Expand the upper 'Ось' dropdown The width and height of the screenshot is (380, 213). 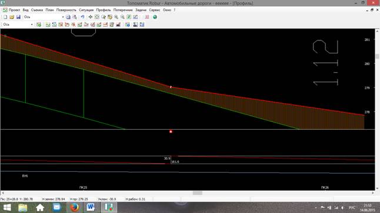pos(63,17)
